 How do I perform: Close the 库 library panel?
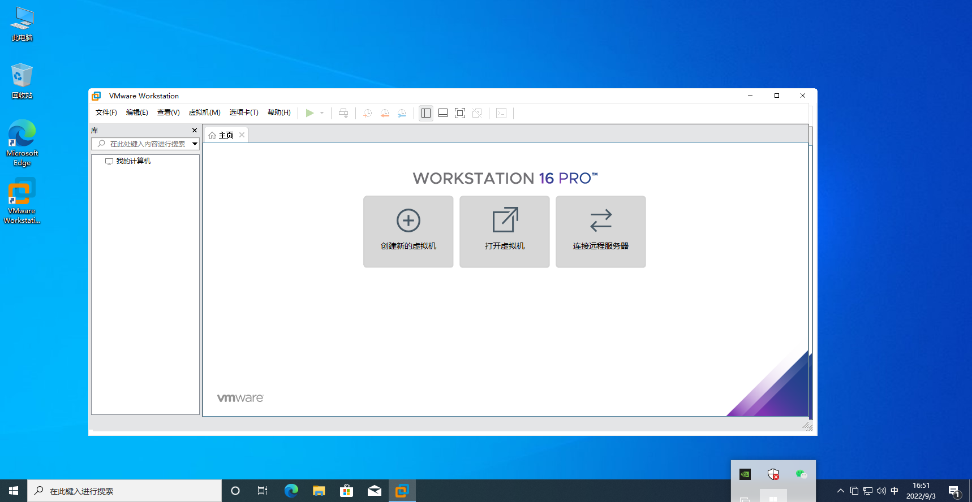point(195,131)
